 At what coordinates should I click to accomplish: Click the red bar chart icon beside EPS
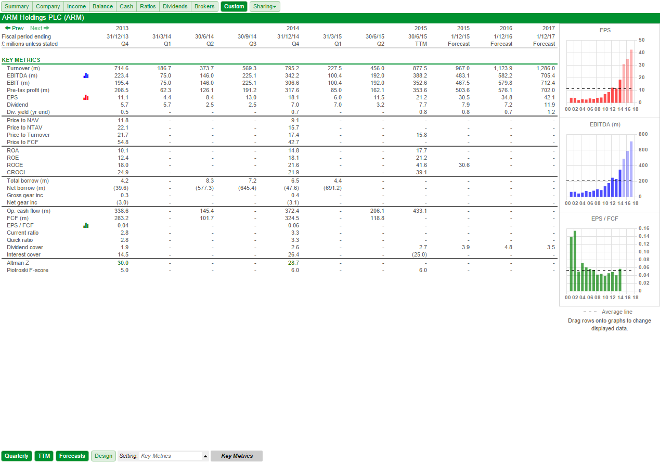pos(86,97)
